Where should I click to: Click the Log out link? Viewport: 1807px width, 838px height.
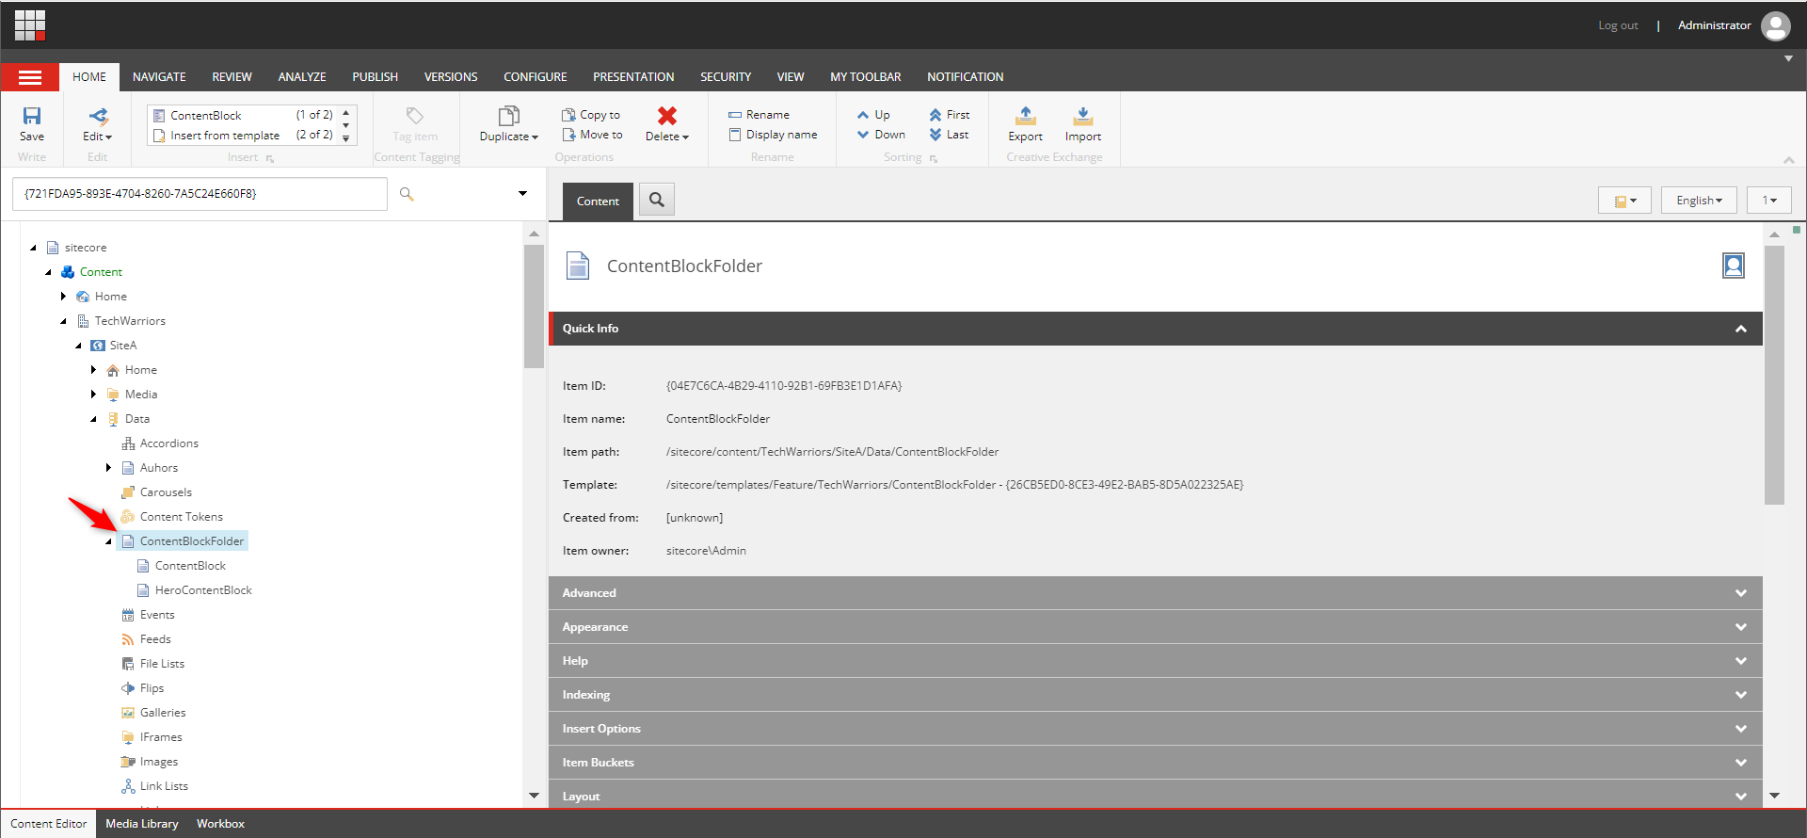point(1618,25)
